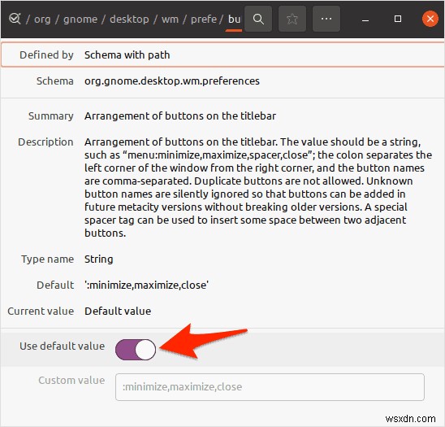Select the Defined by row
This screenshot has width=445, height=427.
point(222,54)
